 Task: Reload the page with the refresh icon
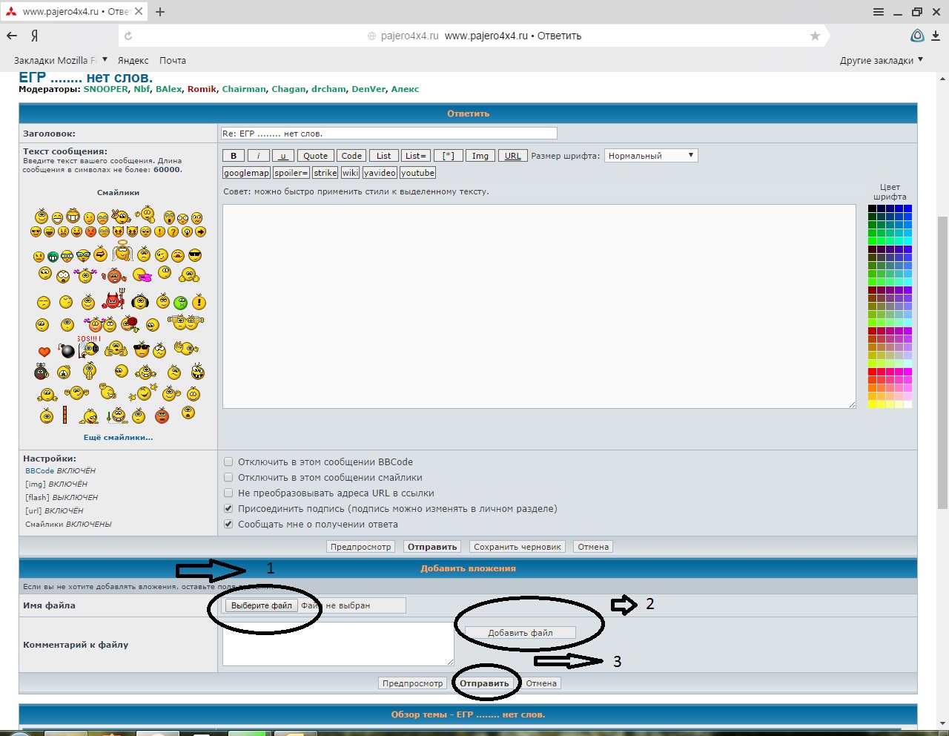128,36
